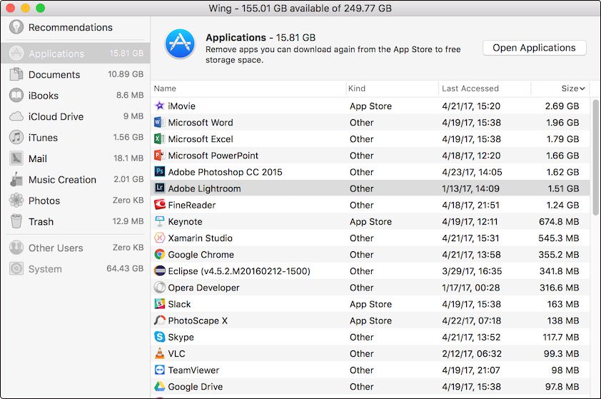Viewport: 601px width, 399px height.
Task: Open the Documents category
Action: [76, 74]
